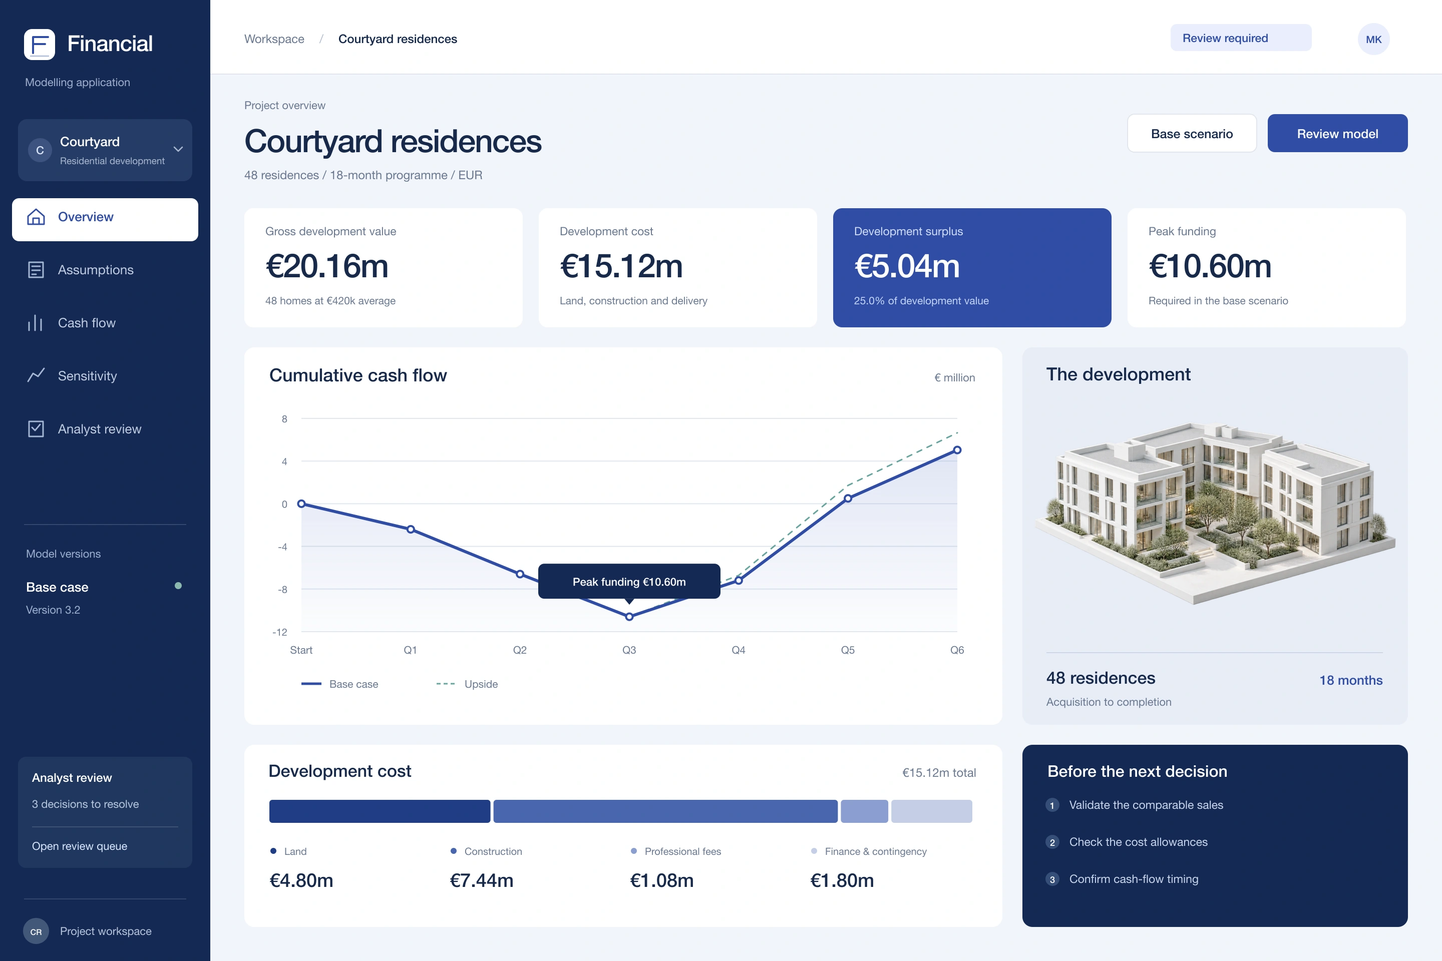Toggle the Base case legend entry
The image size is (1442, 961).
[339, 684]
